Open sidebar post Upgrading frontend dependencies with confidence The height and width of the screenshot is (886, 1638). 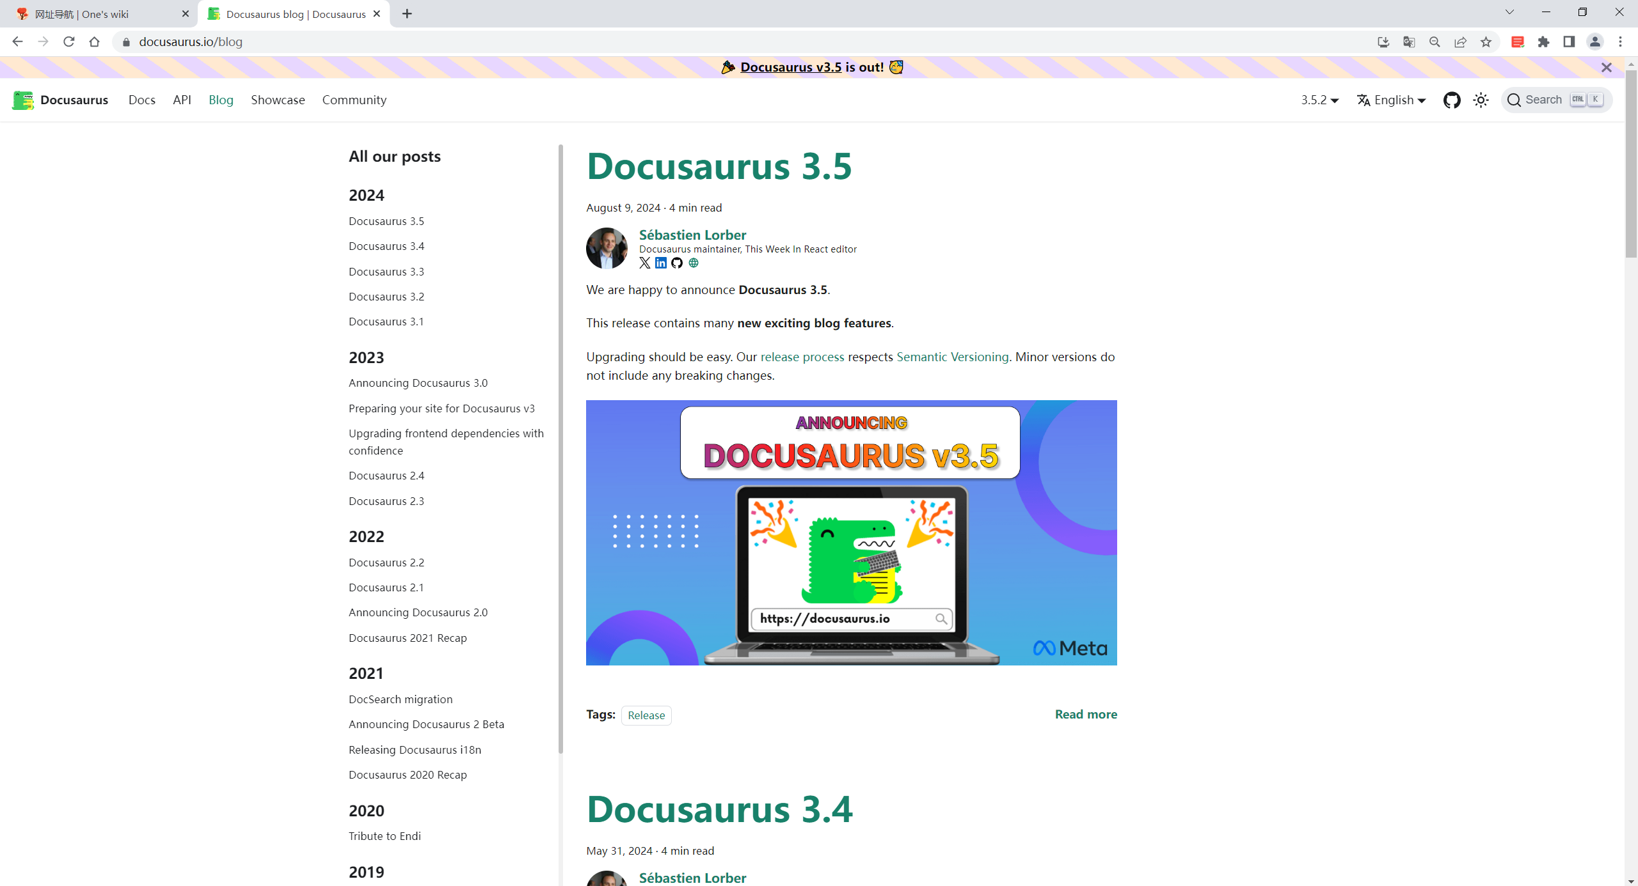pyautogui.click(x=446, y=442)
